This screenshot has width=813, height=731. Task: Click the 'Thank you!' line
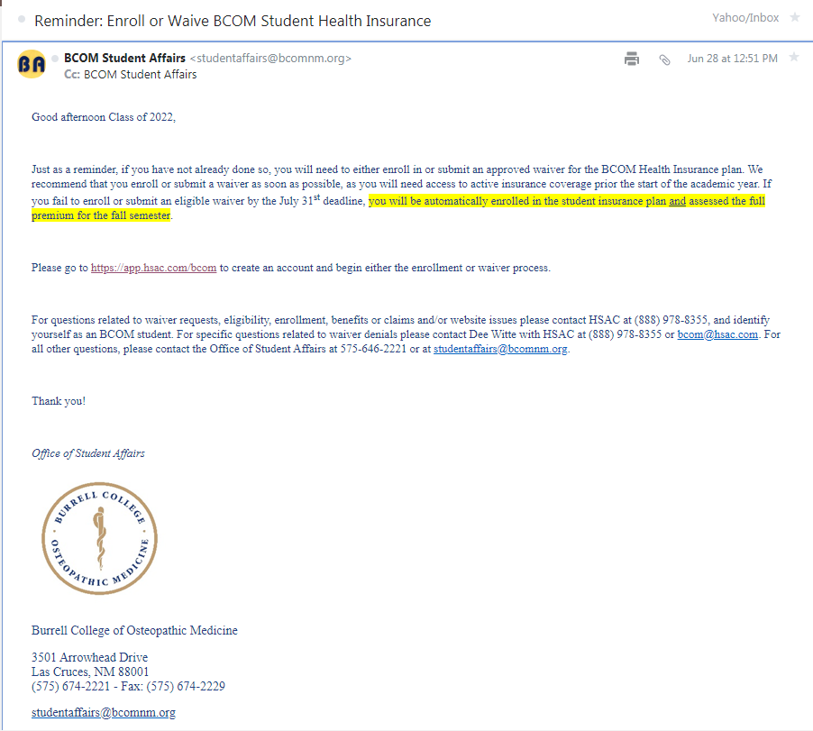pos(59,401)
